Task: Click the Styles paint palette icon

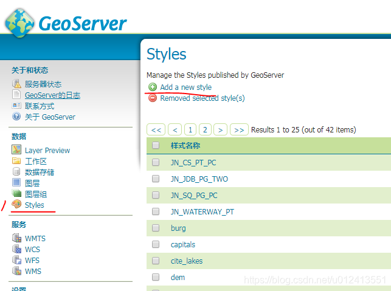Action: [16, 204]
